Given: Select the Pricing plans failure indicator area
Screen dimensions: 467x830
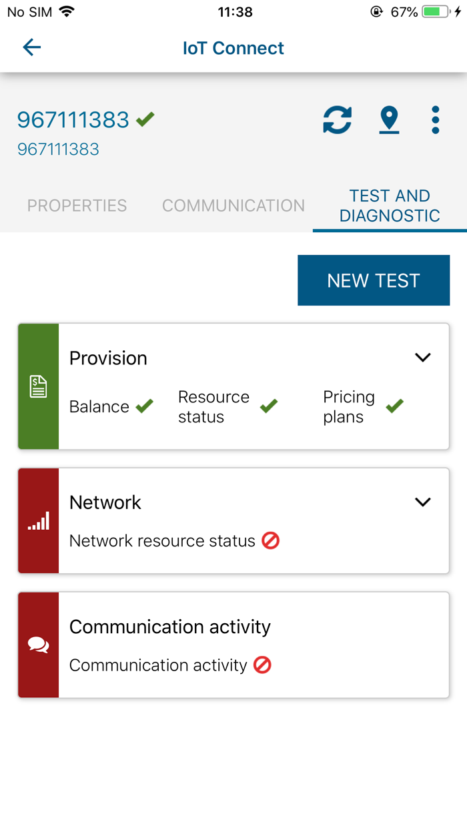Looking at the screenshot, I should [394, 406].
